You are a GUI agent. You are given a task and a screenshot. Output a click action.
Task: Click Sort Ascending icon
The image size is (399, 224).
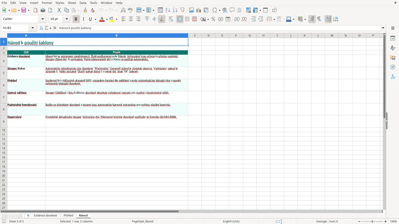click(168, 10)
